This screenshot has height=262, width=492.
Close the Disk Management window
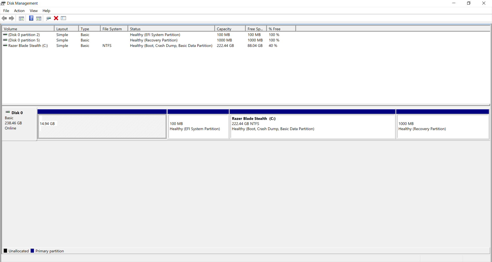[x=484, y=3]
